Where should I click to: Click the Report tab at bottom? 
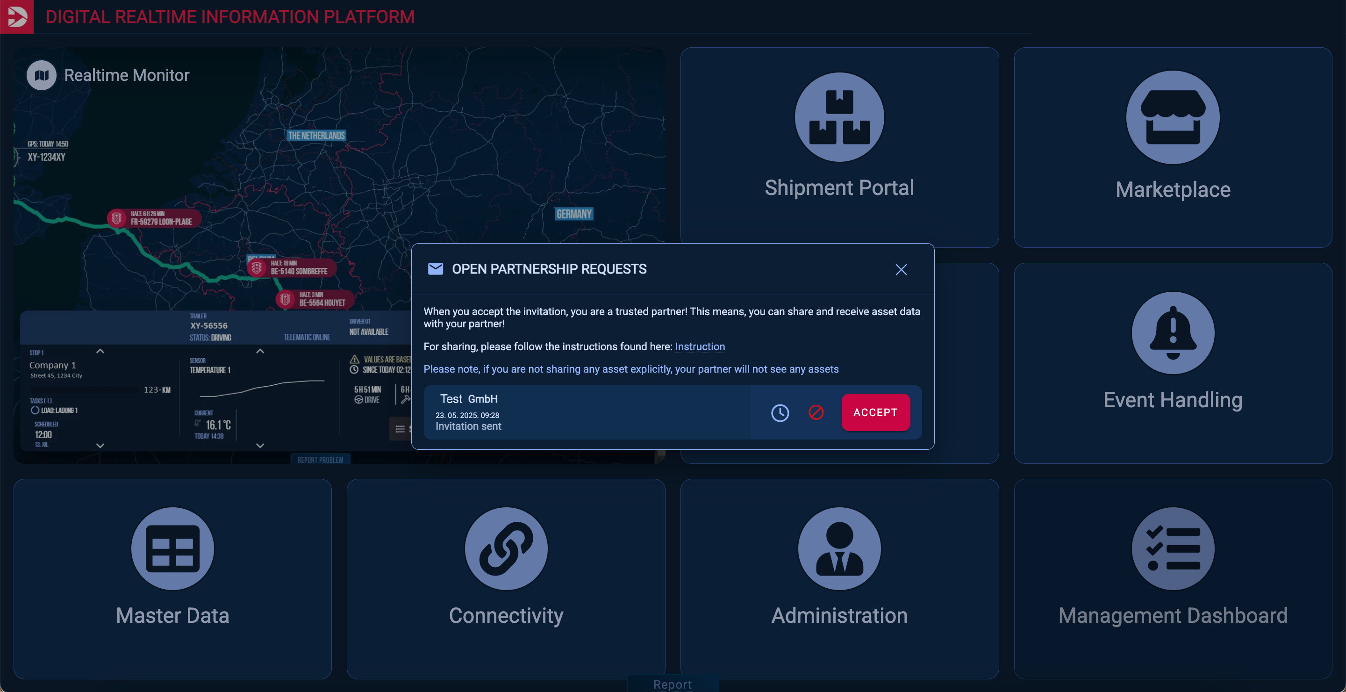click(673, 684)
